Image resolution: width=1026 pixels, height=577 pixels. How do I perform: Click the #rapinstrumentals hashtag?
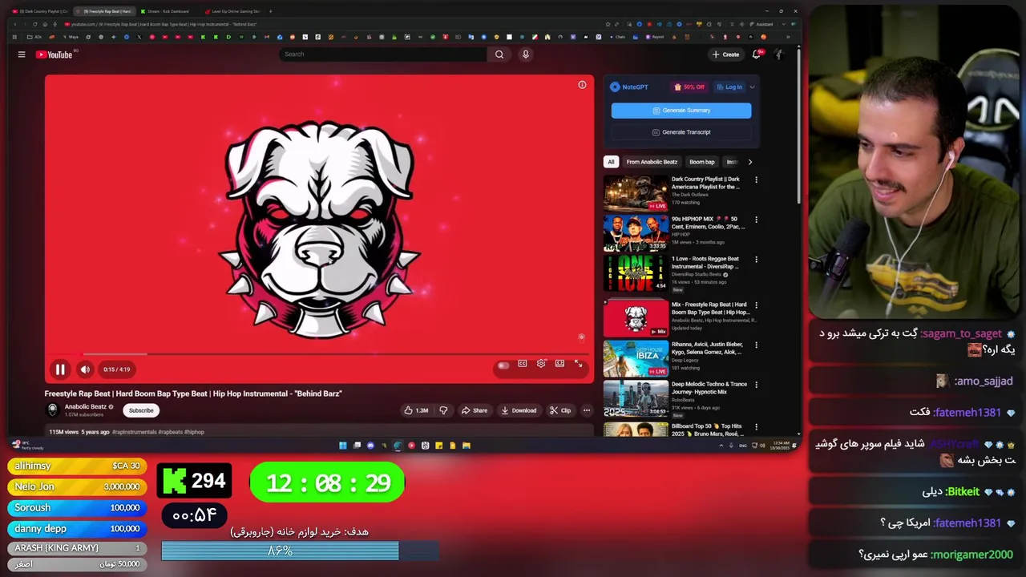coord(135,432)
